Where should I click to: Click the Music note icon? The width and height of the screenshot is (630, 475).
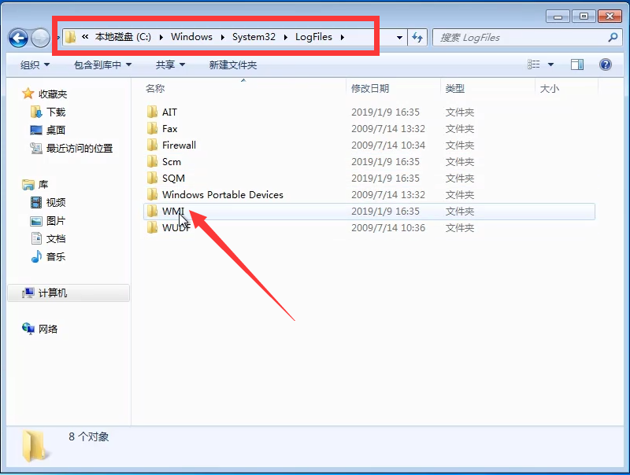tap(36, 256)
